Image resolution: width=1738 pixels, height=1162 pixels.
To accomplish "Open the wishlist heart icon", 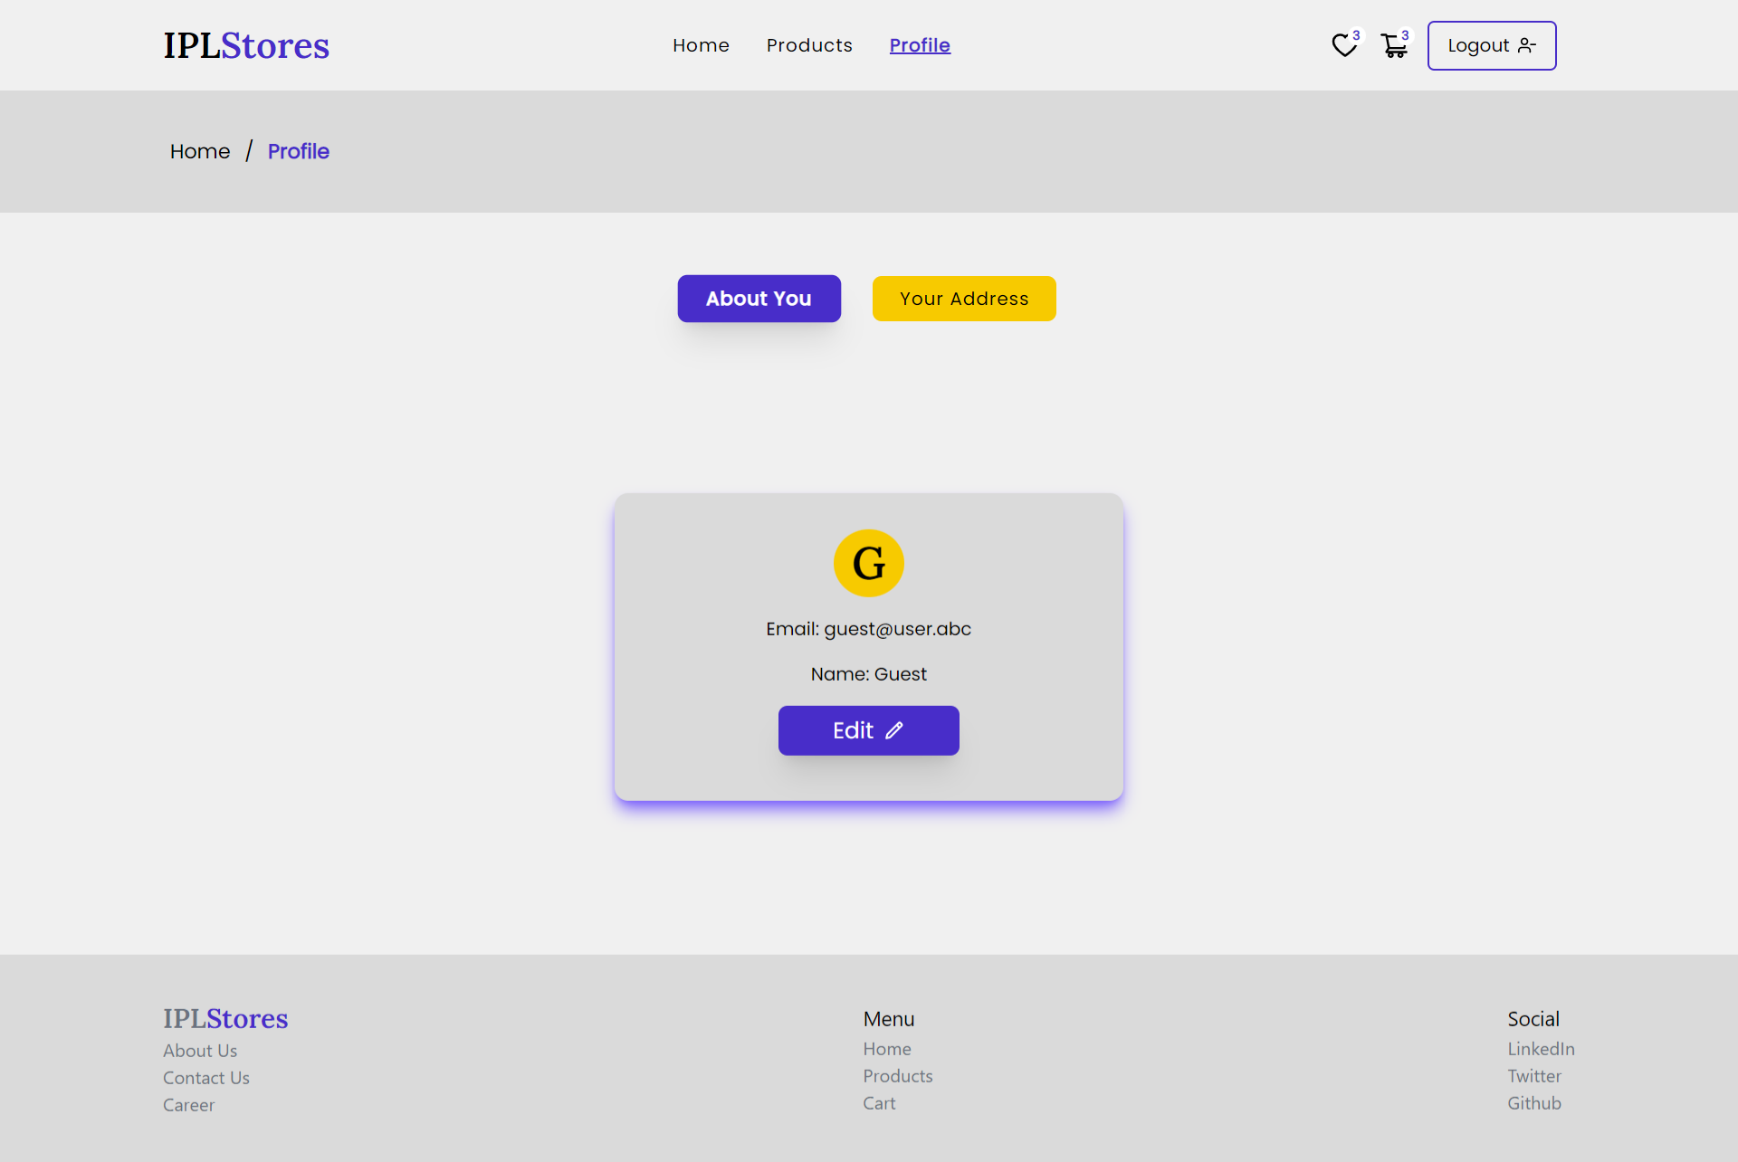I will pyautogui.click(x=1344, y=45).
